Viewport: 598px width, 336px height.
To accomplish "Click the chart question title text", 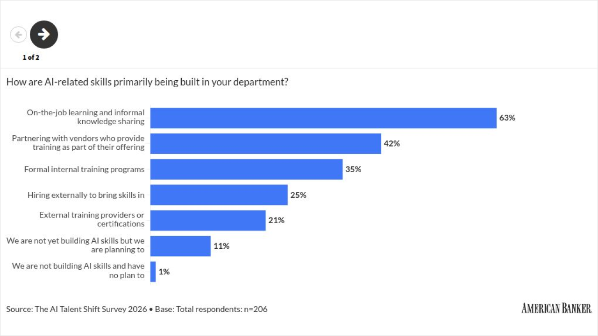I will [147, 82].
